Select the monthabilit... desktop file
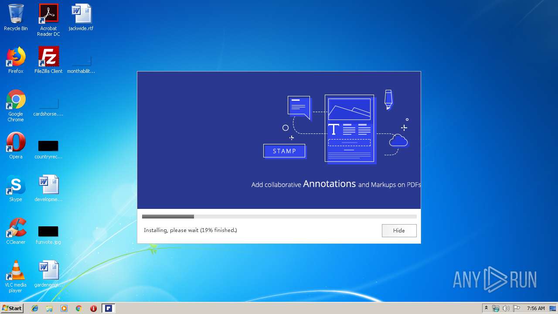Screen dimensions: 558x314 (81, 65)
